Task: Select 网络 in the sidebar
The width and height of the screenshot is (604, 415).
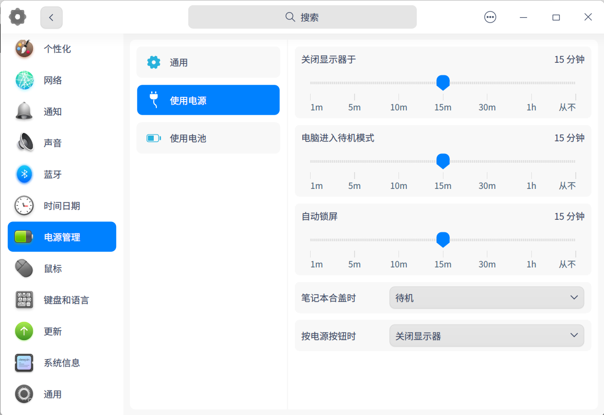Action: 62,80
